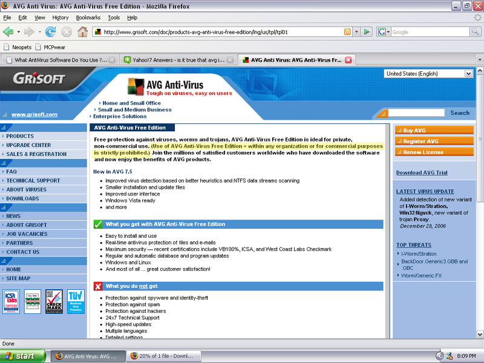Click the green Go arrow button
Viewport: 484px width, 363px height.
pyautogui.click(x=367, y=32)
